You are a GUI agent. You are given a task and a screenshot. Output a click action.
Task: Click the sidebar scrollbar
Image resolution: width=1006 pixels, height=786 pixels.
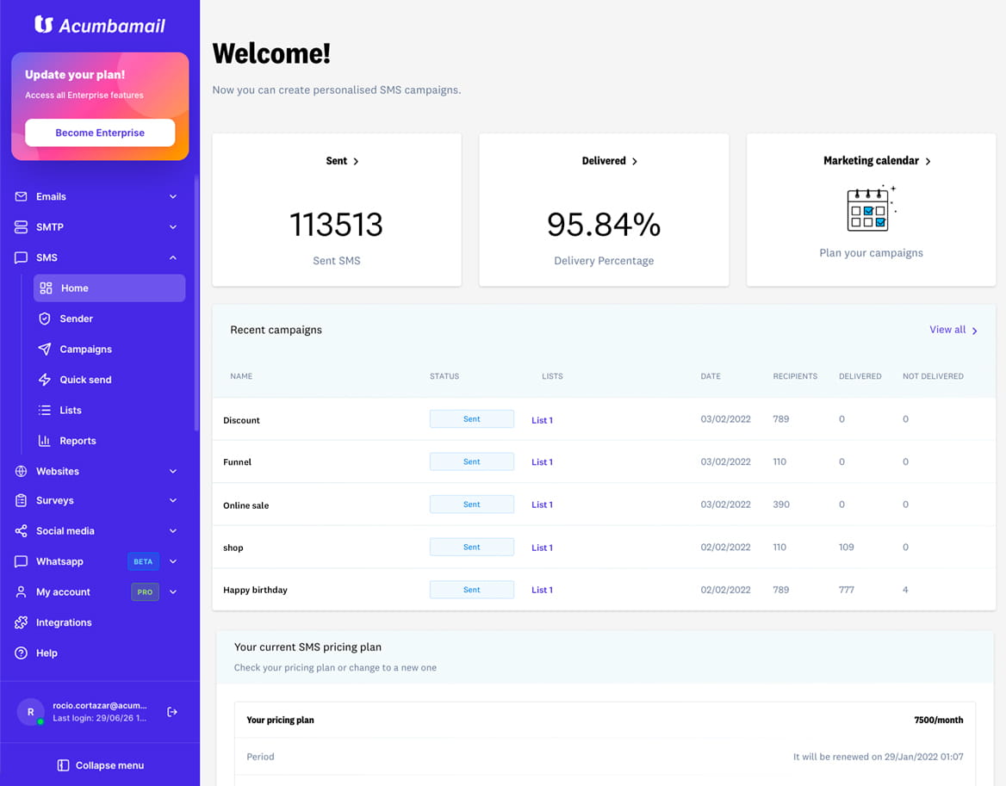pos(196,301)
